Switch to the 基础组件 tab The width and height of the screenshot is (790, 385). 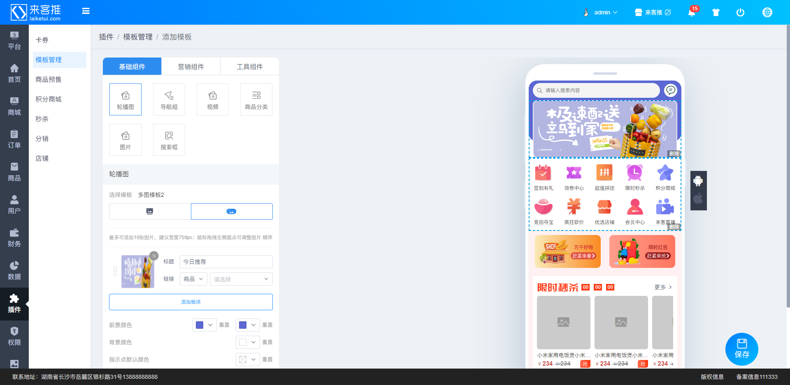point(132,67)
